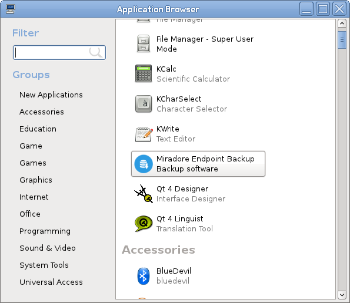Click the magnifier icon in the filter field
Screen dimensions: 350x303
[x=96, y=52]
